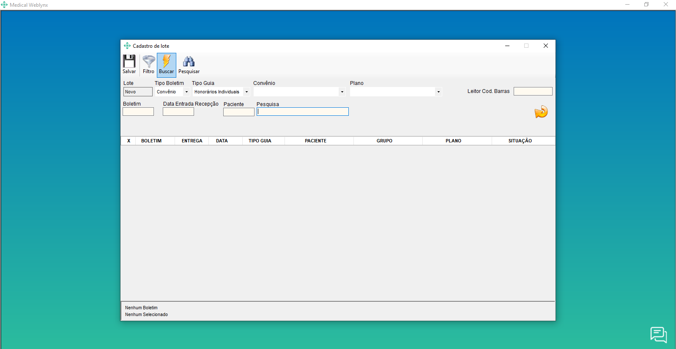Image resolution: width=676 pixels, height=349 pixels.
Task: Open the Tipo Guia dropdown
Action: [246, 92]
